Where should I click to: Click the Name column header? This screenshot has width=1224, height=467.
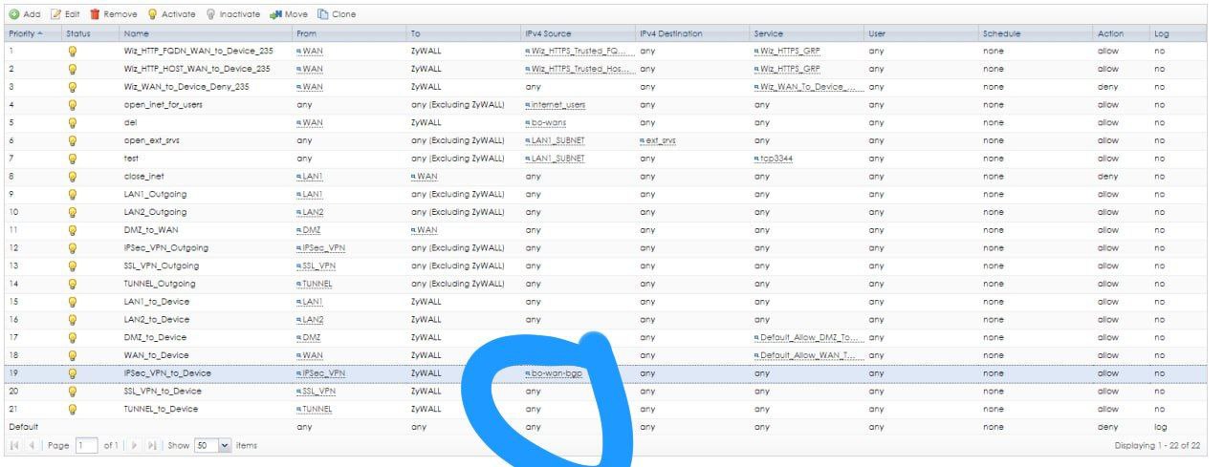tap(205, 33)
